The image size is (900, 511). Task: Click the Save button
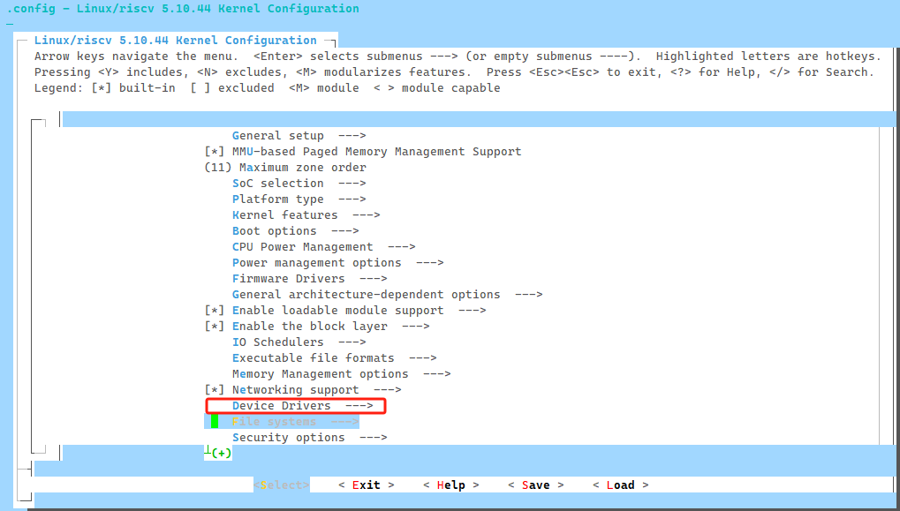click(x=535, y=485)
